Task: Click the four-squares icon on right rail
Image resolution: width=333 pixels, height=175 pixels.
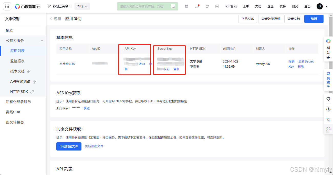Action: (x=328, y=129)
